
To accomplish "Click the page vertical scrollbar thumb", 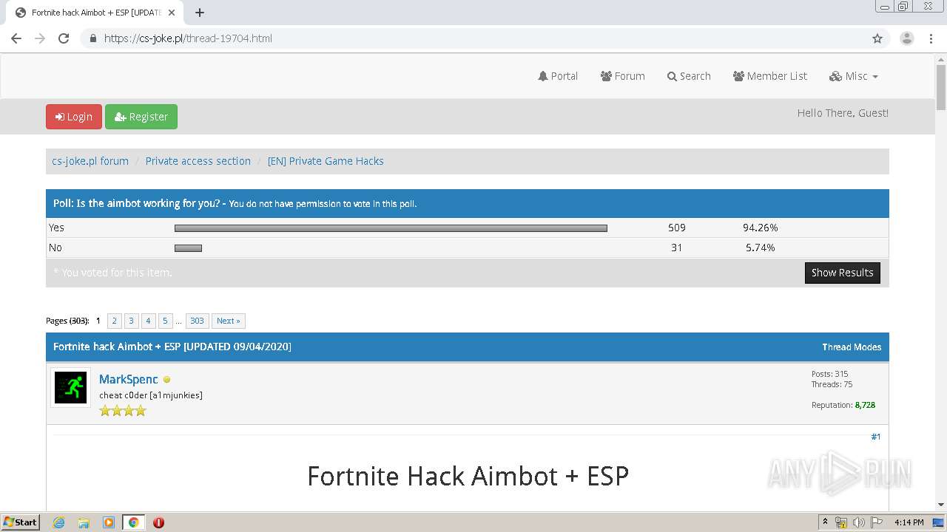I will click(941, 87).
